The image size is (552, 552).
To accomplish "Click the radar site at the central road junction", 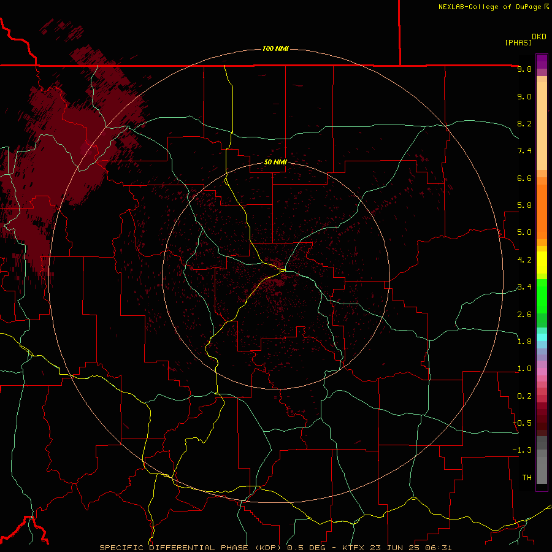I will (x=283, y=270).
